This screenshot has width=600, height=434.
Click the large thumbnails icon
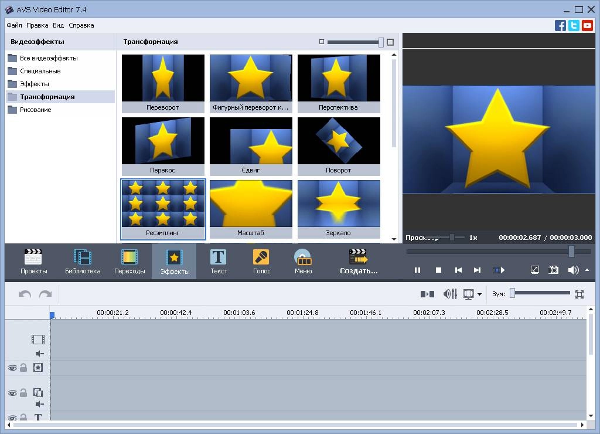click(x=390, y=42)
